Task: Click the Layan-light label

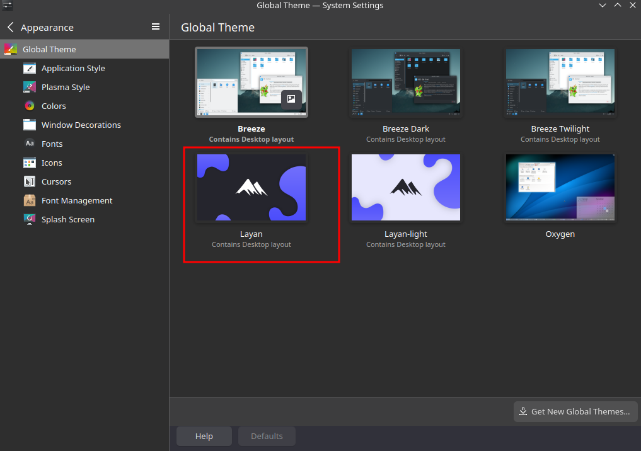Action: 405,234
